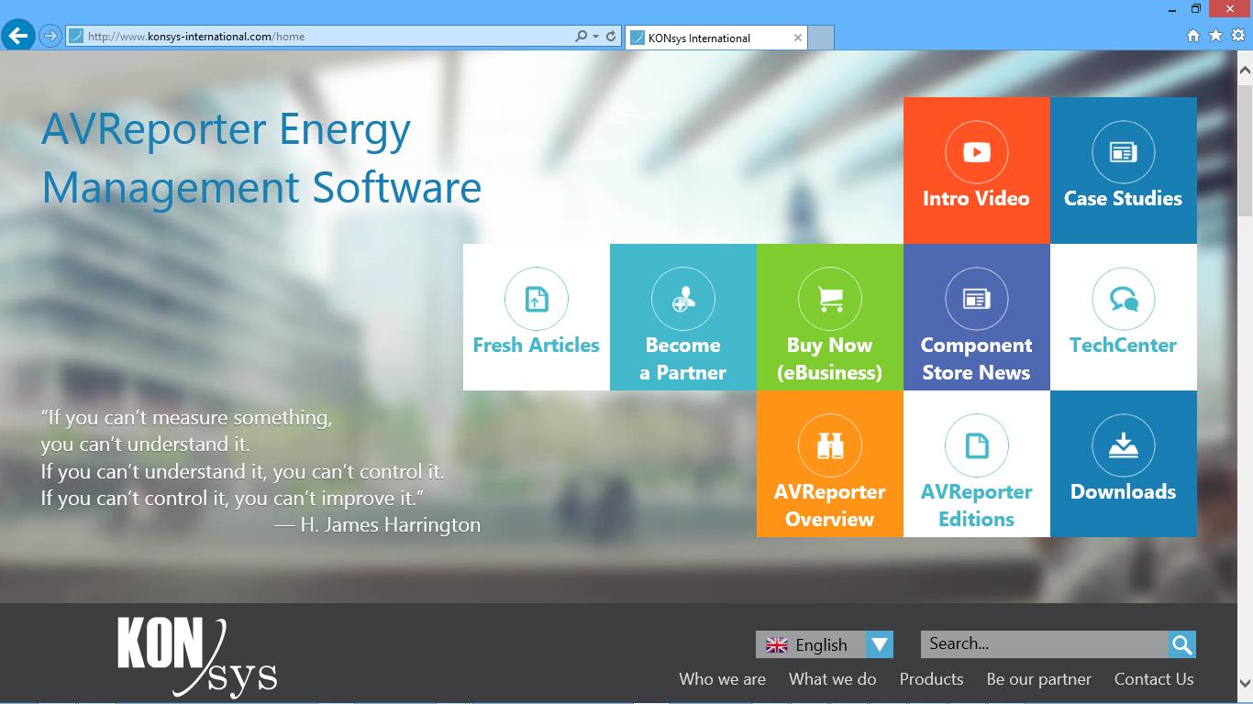Expand the address bar autocomplete dropdown arrow
Image resolution: width=1253 pixels, height=704 pixels.
(x=595, y=37)
